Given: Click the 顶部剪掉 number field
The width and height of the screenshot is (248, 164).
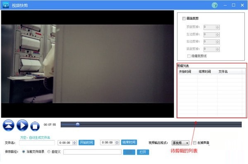Looking at the screenshot, I should pos(210,27).
